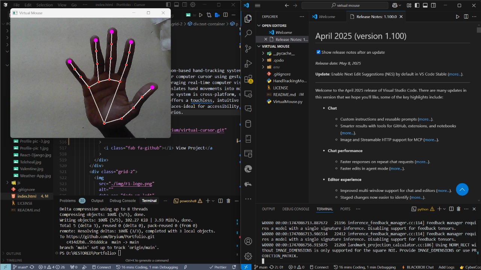This screenshot has height=270, width=481.
Task: Expand the TIMELINE section in Cursor
Action: (14, 260)
